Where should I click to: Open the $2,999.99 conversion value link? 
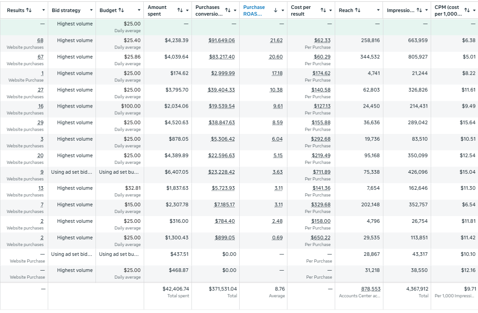[x=224, y=73]
